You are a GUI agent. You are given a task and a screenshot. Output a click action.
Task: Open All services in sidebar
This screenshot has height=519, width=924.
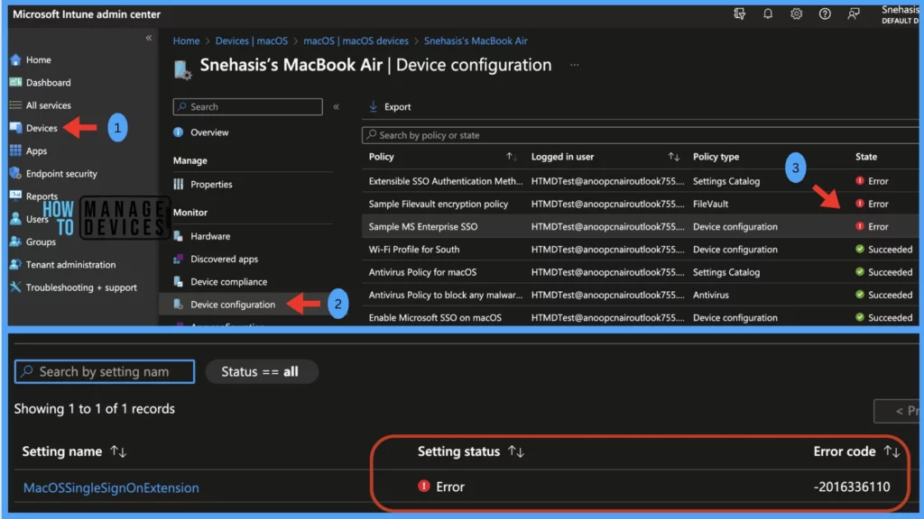48,105
